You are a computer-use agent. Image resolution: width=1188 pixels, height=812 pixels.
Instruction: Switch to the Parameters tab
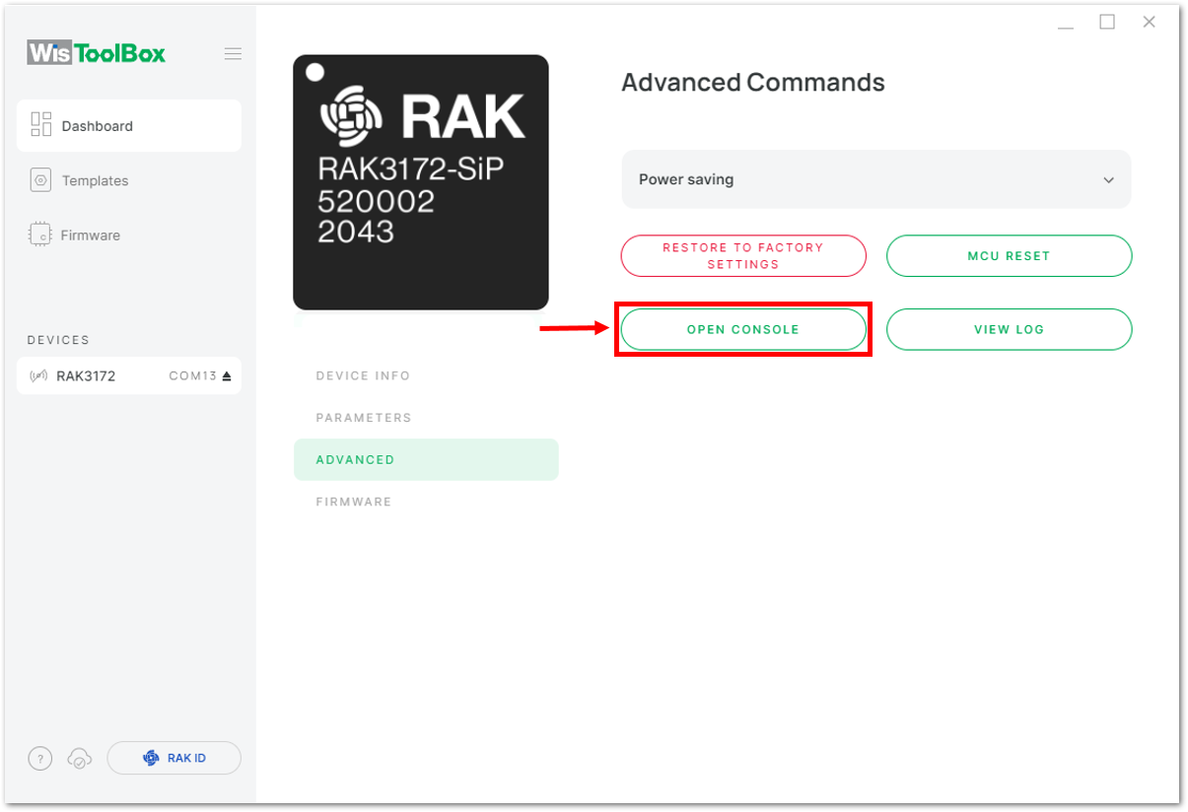click(x=364, y=418)
